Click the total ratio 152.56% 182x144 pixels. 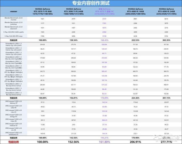[74, 142]
